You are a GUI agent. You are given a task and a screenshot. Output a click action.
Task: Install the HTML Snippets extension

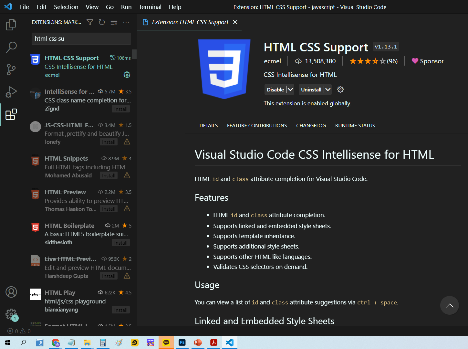[x=109, y=176]
